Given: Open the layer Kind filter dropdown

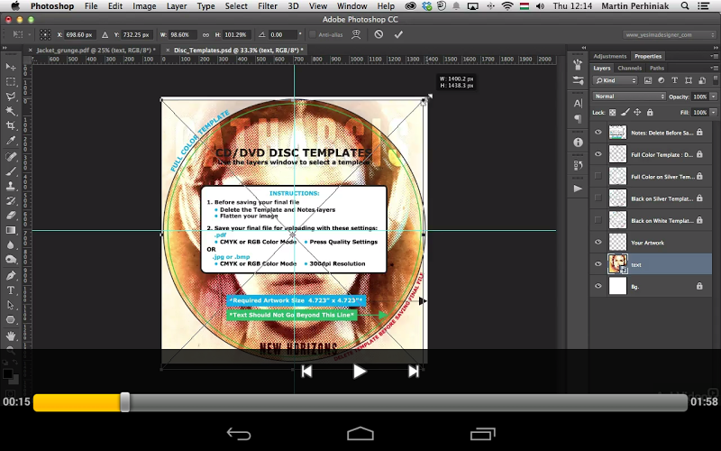Looking at the screenshot, I should (x=616, y=81).
